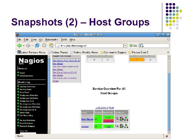Screen dimensions: 186x139
Task: Open the Home page icon
Action: tap(51, 45)
